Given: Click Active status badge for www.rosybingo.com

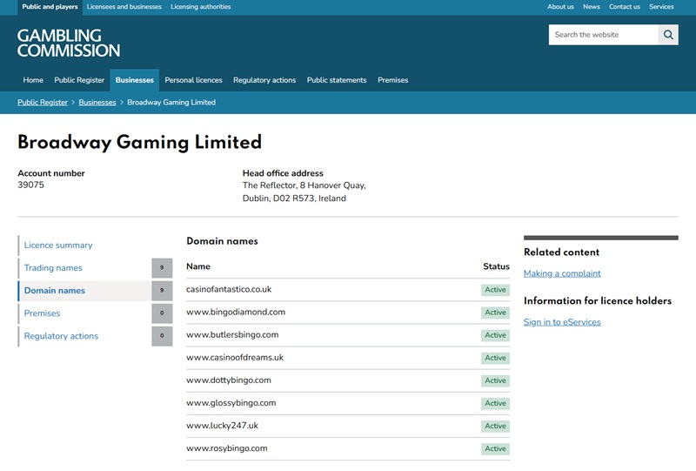Looking at the screenshot, I should pyautogui.click(x=495, y=448).
